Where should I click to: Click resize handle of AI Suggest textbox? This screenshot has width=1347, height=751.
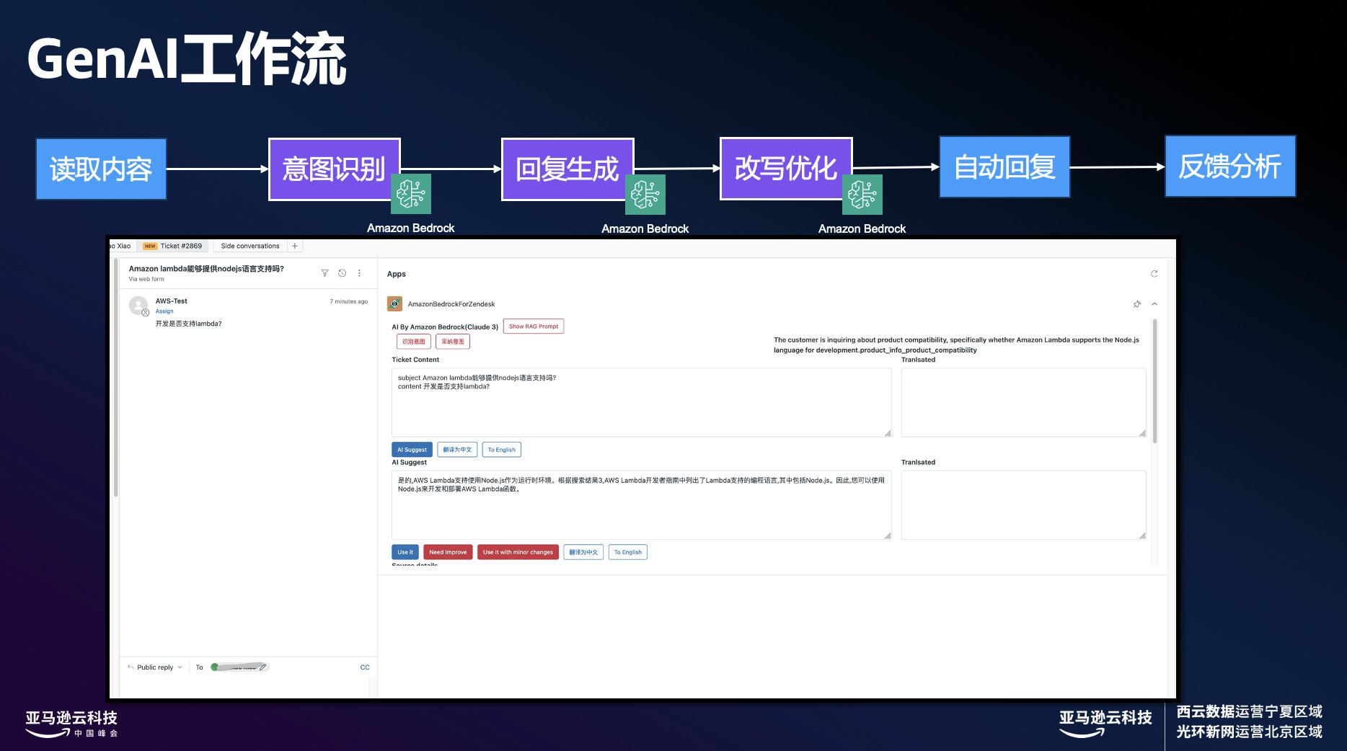887,536
